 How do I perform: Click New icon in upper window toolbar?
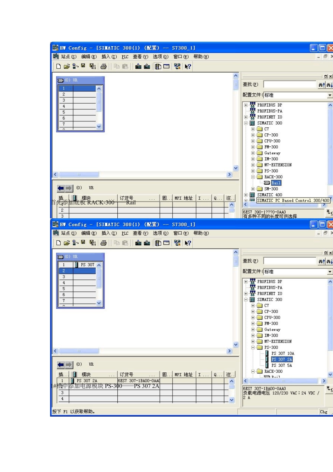[59, 66]
